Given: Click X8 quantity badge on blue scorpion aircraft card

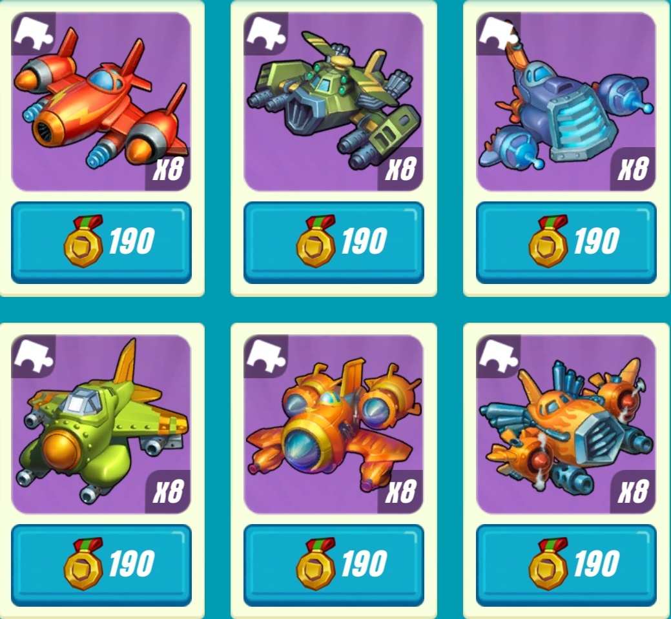Looking at the screenshot, I should click(x=633, y=169).
